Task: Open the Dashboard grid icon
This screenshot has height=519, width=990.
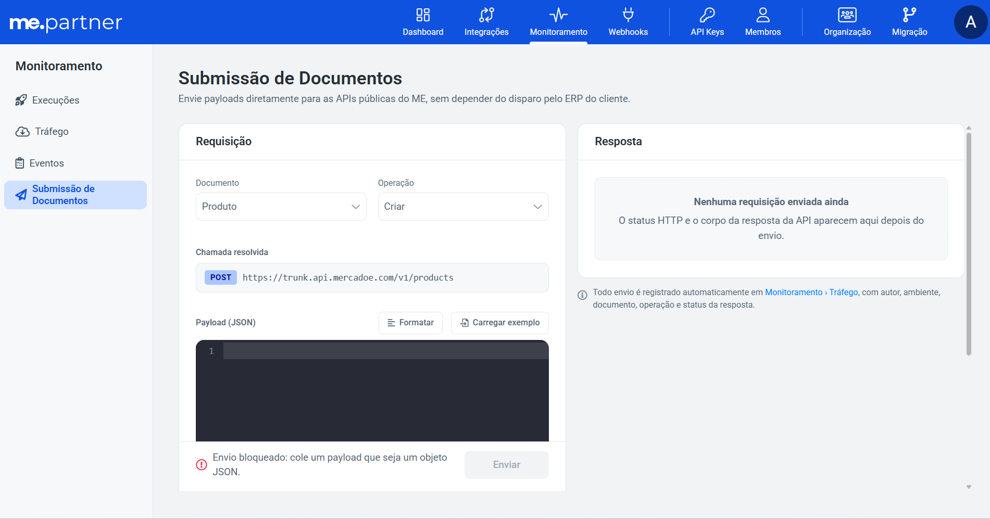Action: point(423,15)
